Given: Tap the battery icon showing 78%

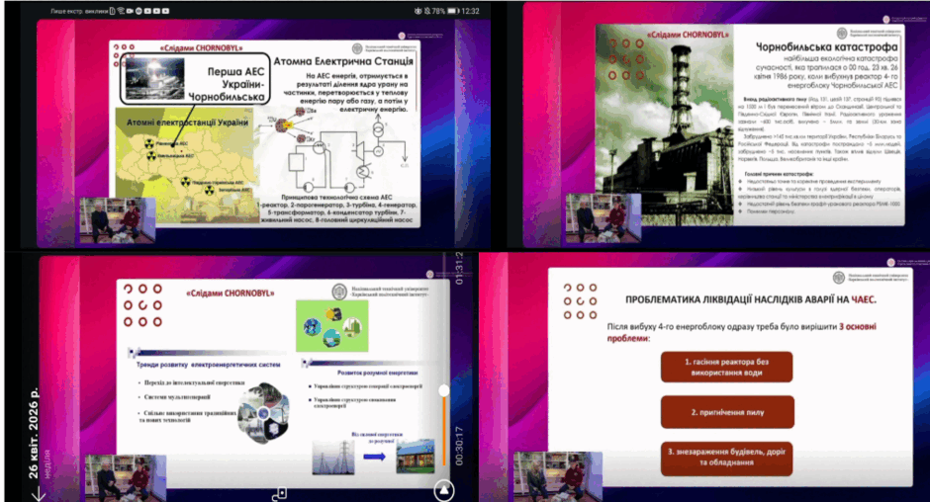Looking at the screenshot, I should (x=453, y=11).
